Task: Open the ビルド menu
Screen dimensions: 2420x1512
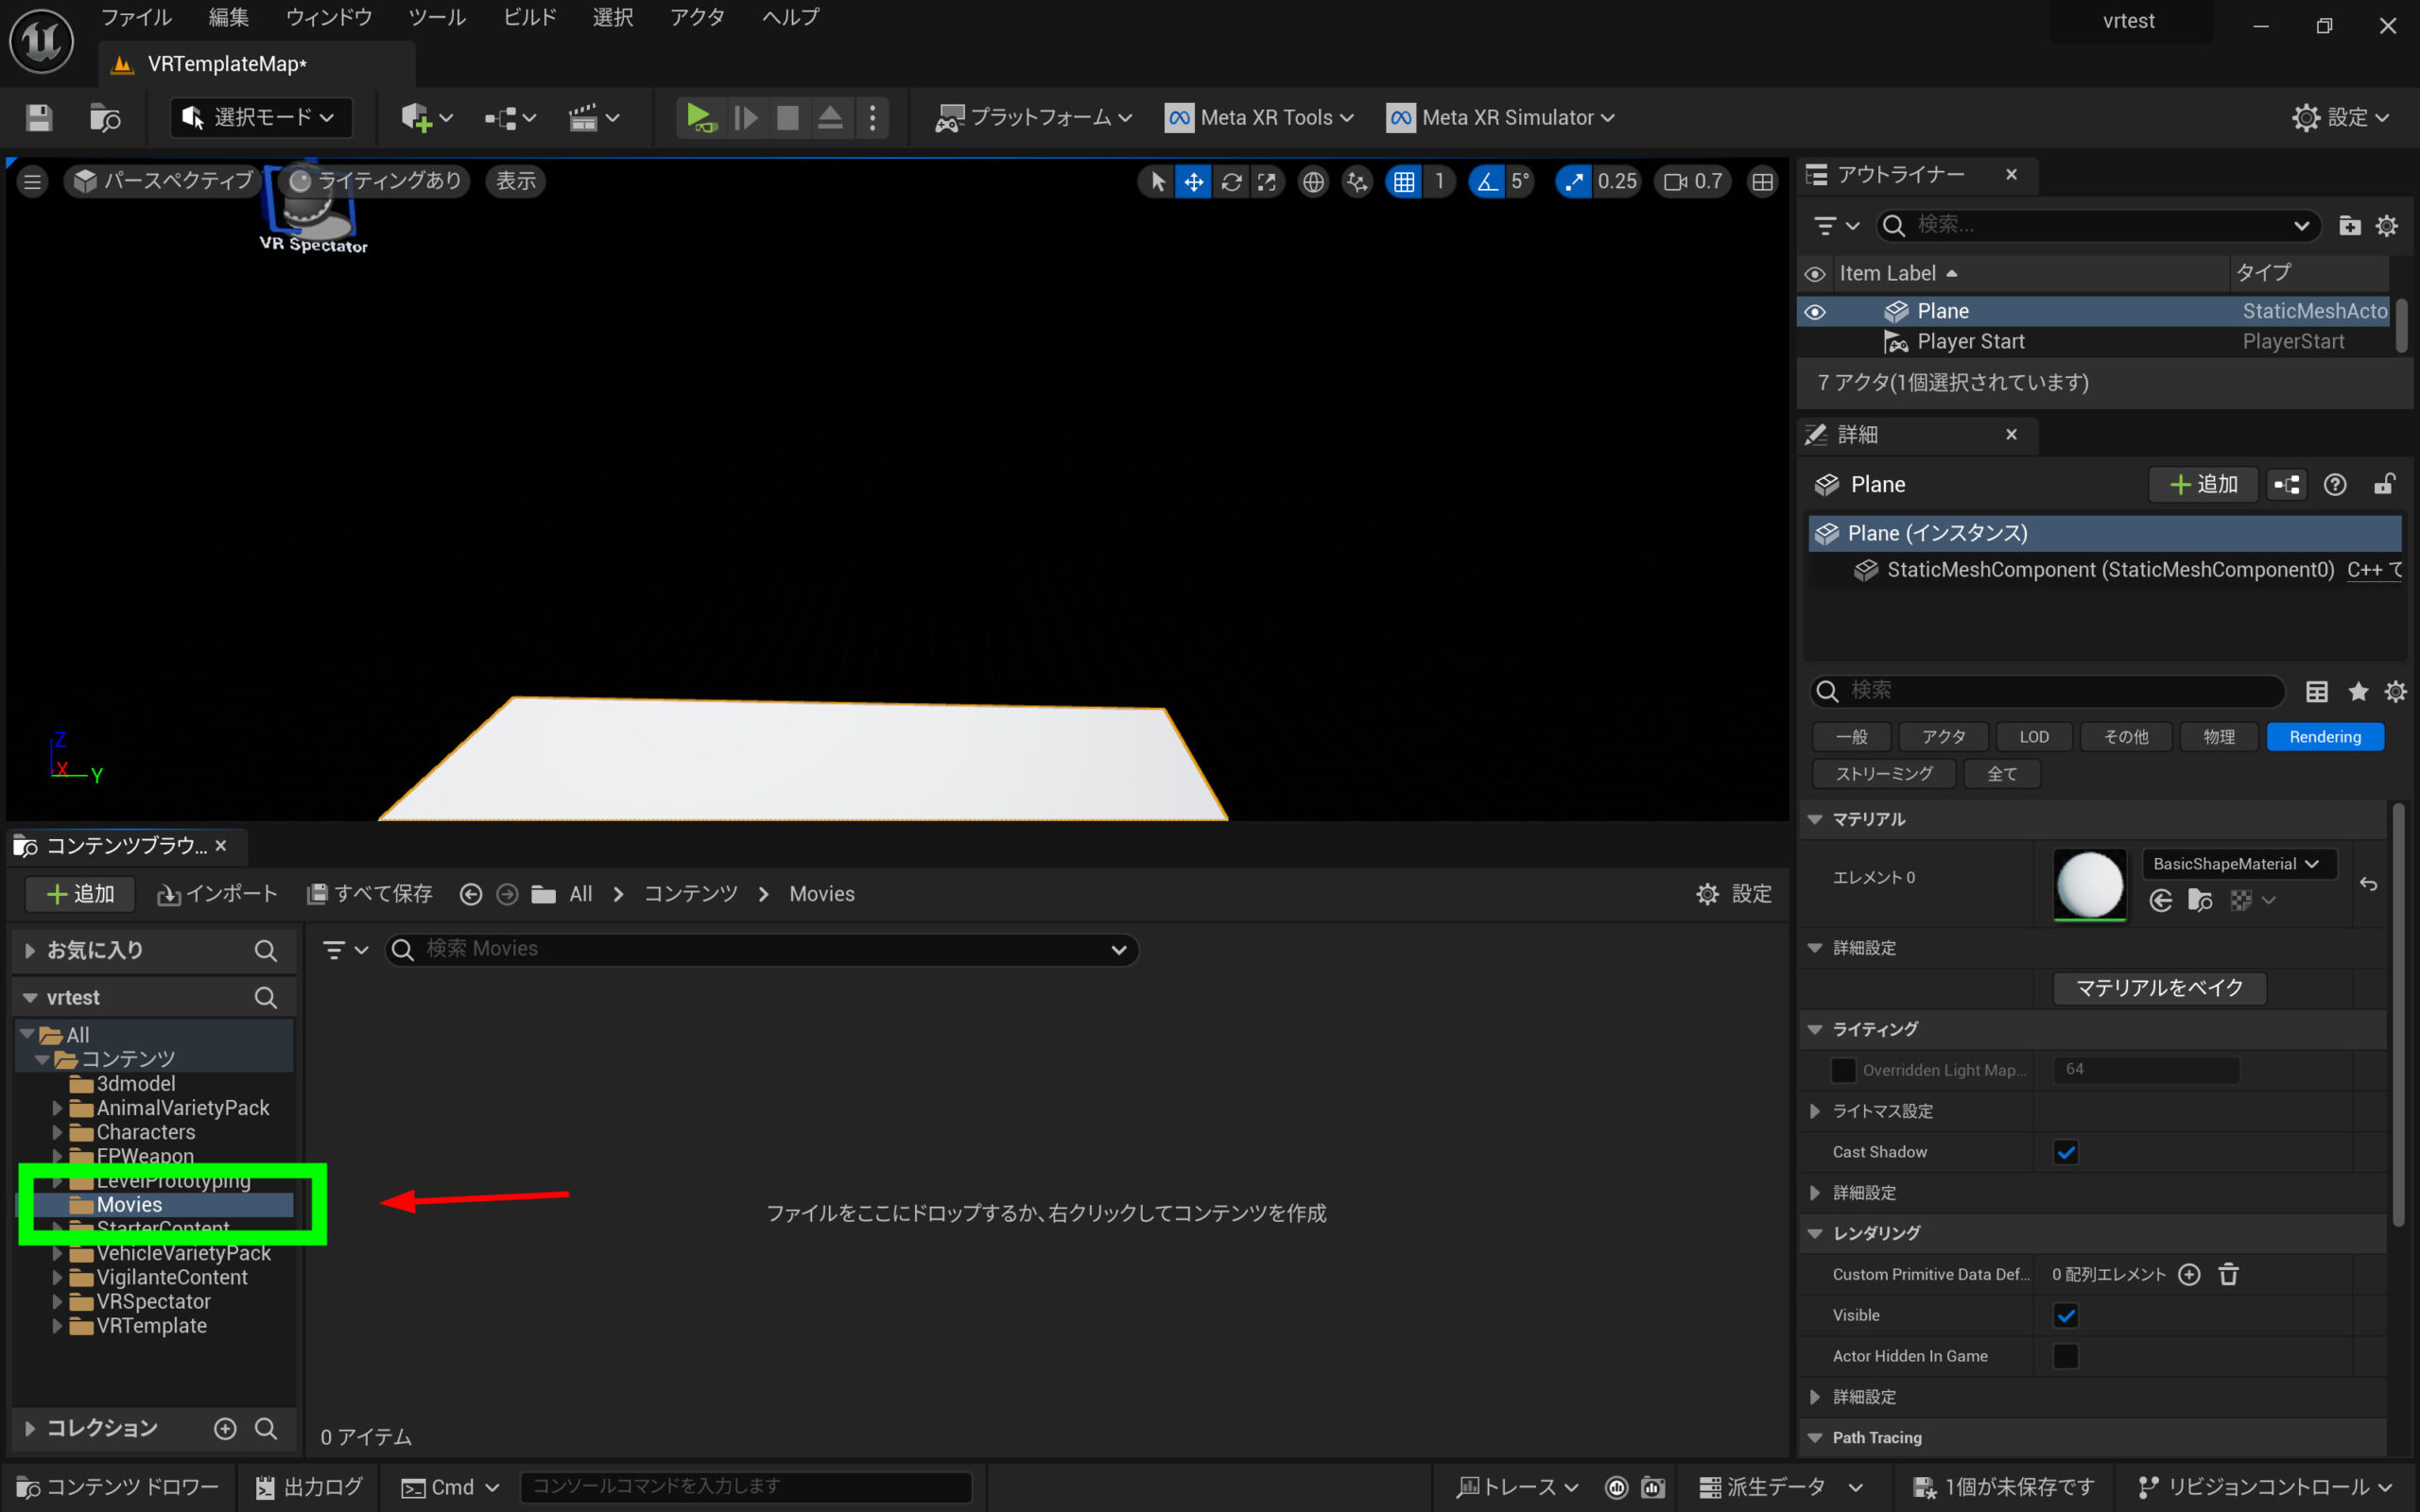Action: point(529,17)
